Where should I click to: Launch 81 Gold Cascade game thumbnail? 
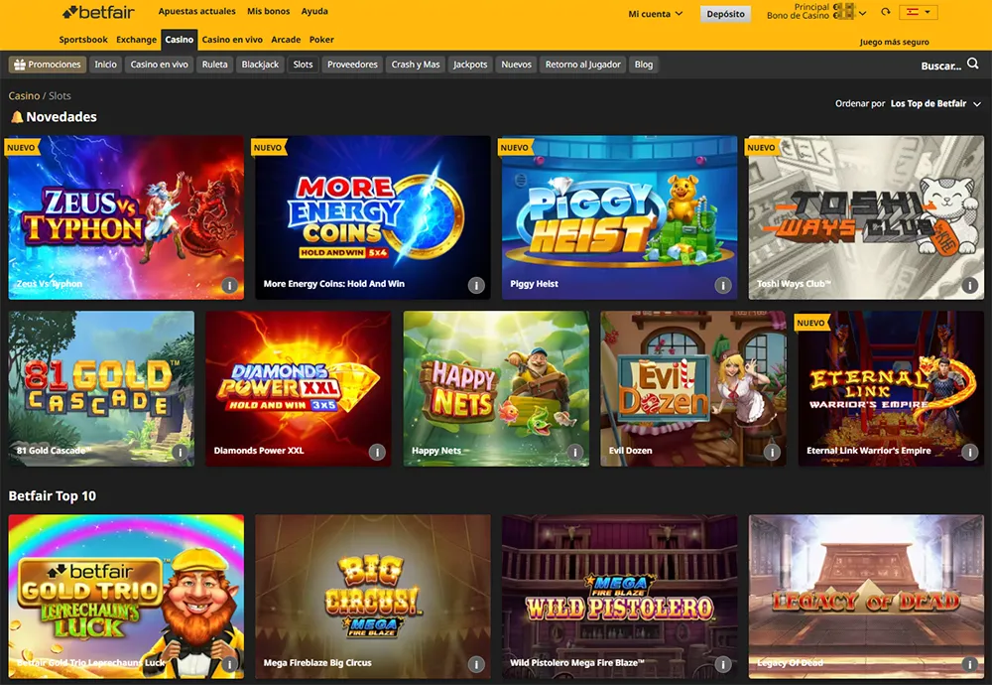tap(101, 389)
